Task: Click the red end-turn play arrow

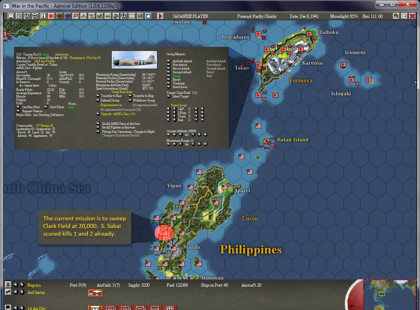Action: 160,16
